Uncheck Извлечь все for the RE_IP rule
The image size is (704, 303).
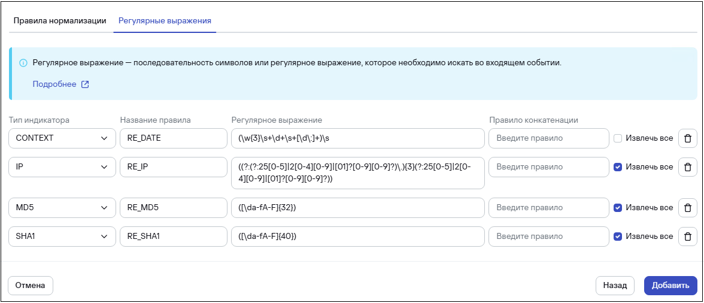618,167
